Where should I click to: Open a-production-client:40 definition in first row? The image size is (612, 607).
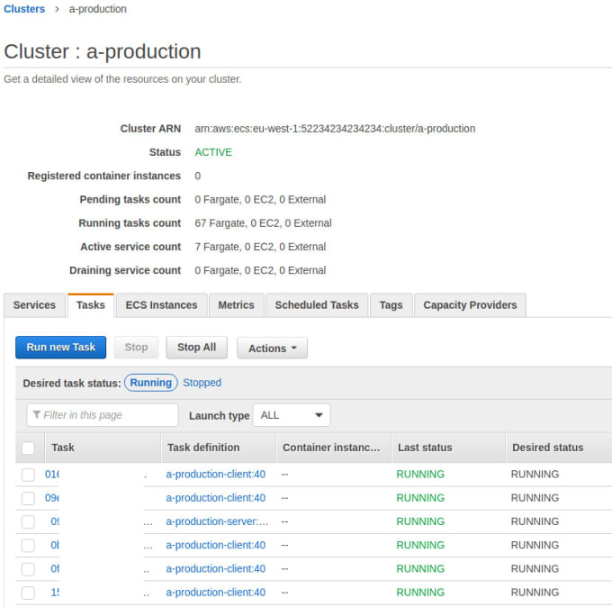coord(216,475)
